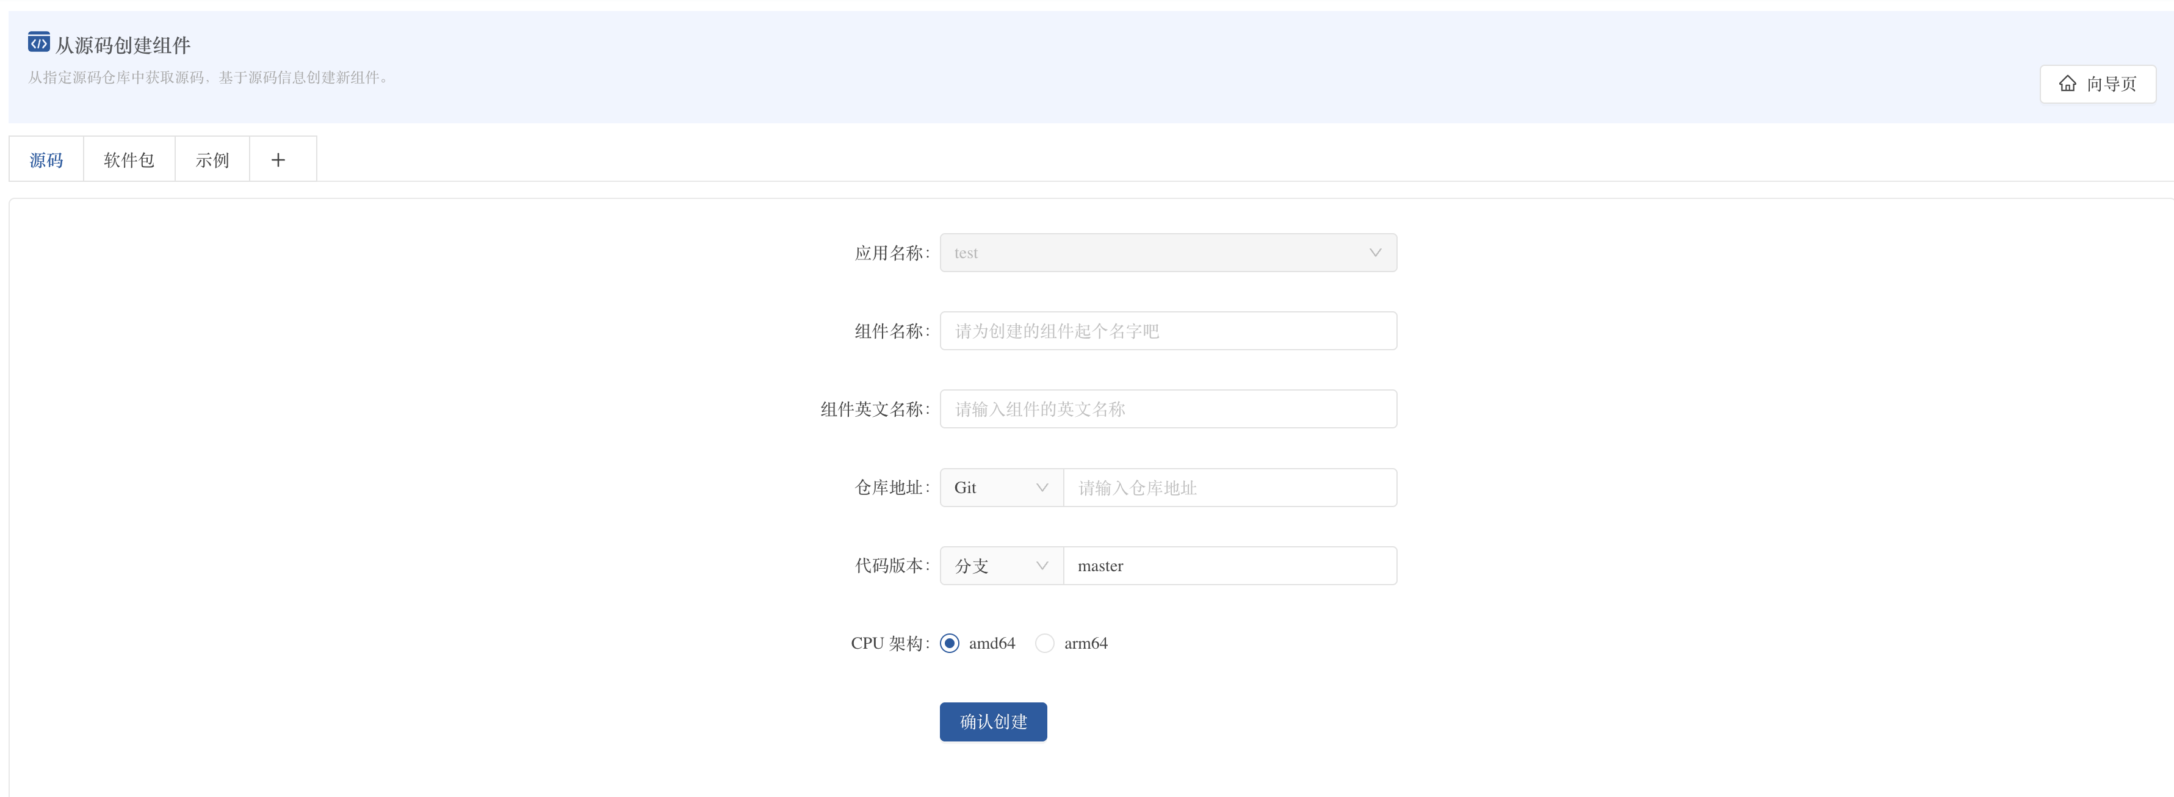The width and height of the screenshot is (2174, 797).
Task: Switch to the 源码 tab
Action: point(46,159)
